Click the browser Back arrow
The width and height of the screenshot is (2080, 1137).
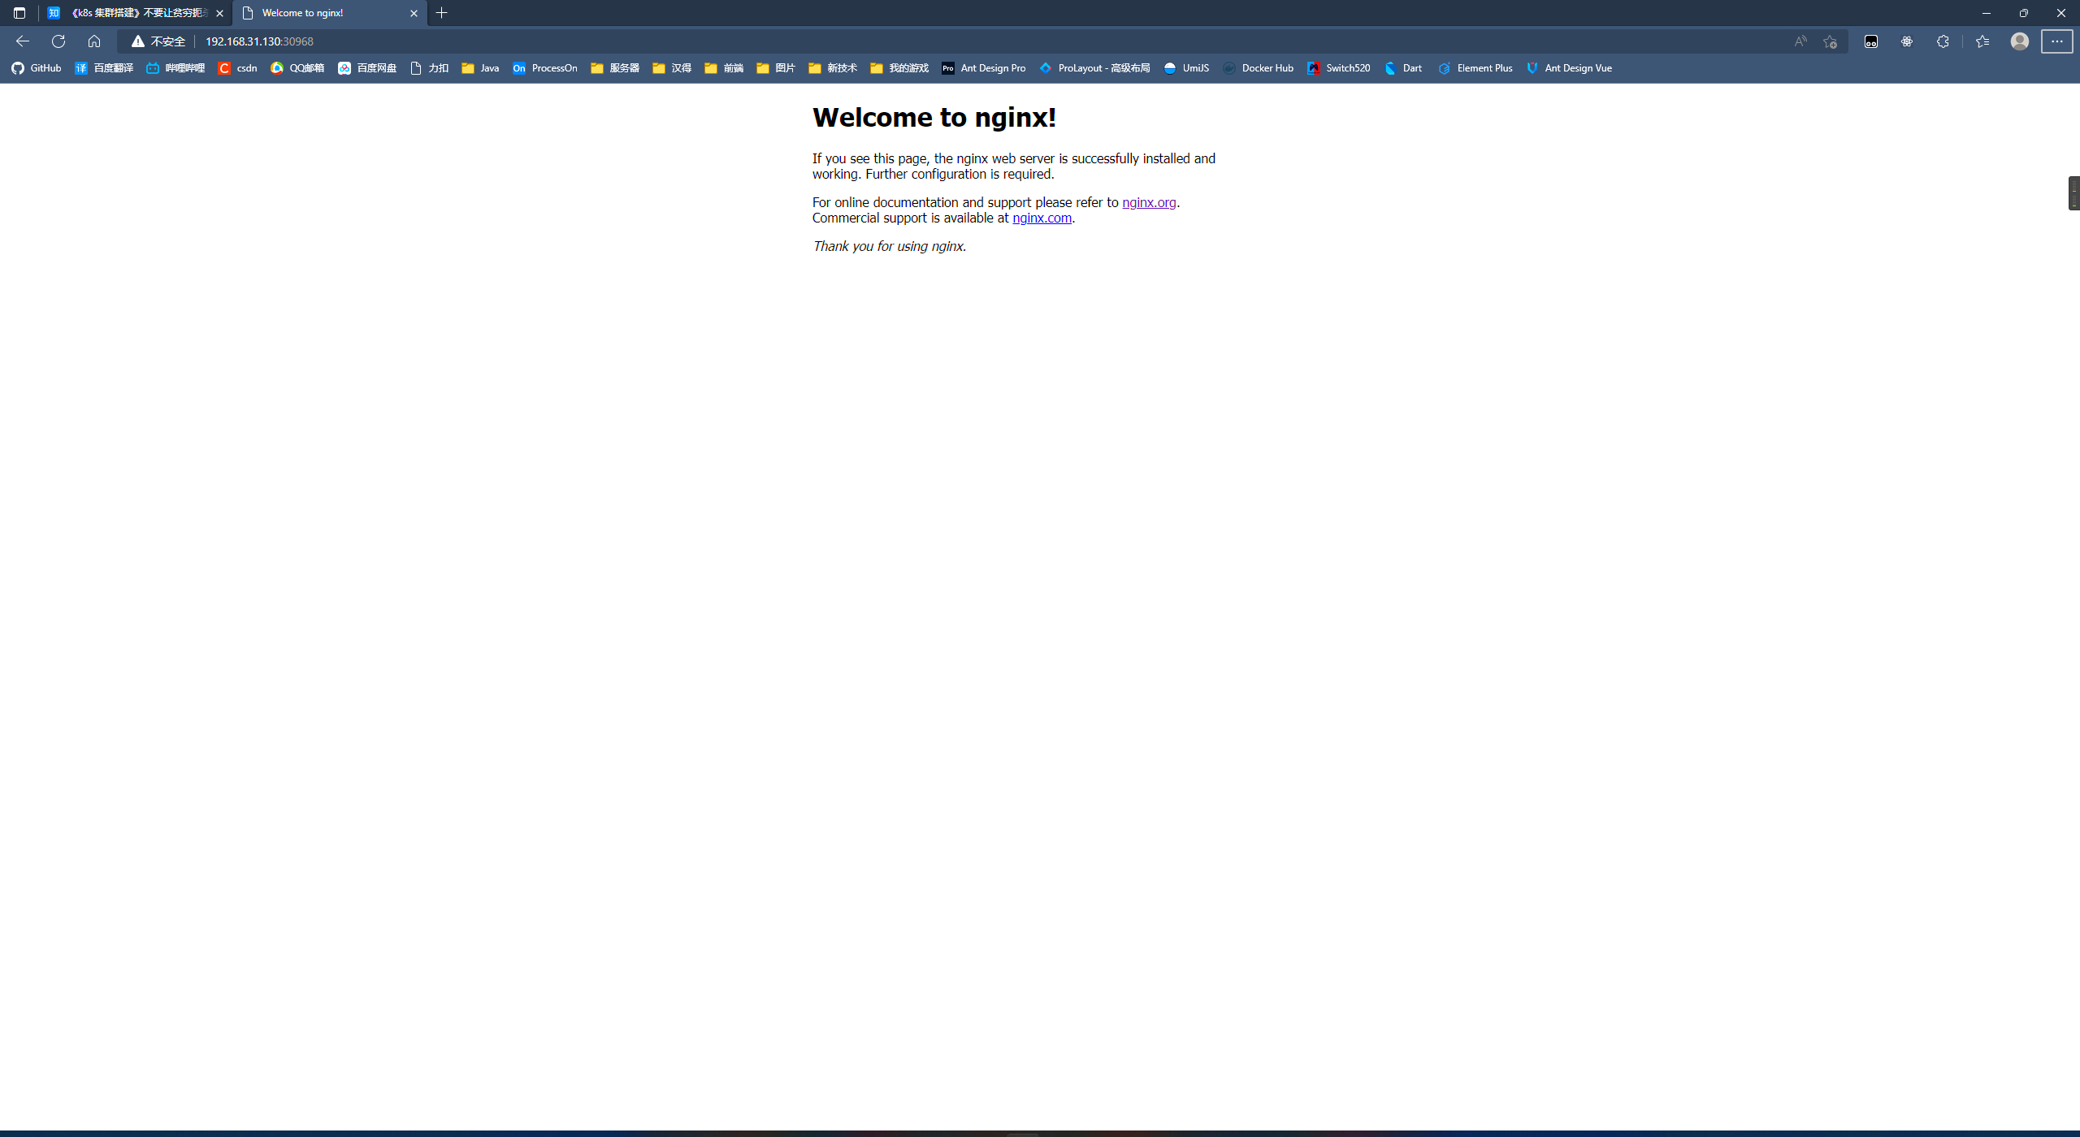[23, 41]
